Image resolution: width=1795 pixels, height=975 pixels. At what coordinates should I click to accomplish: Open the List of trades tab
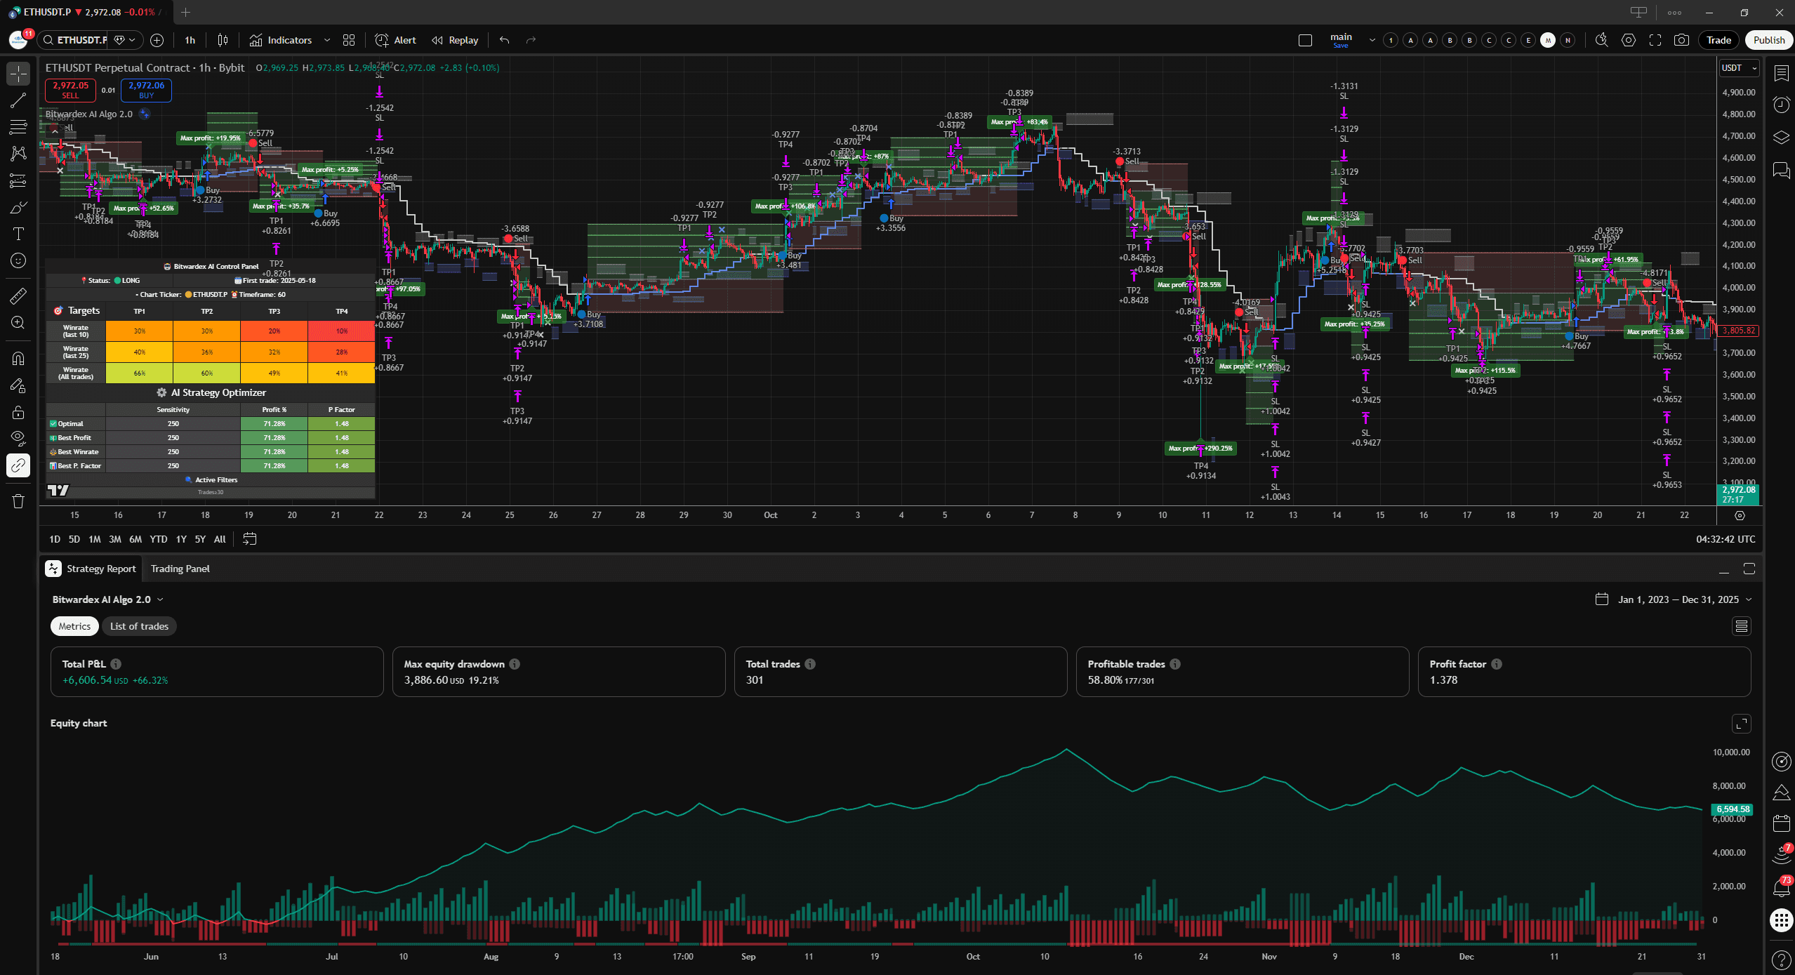point(139,626)
